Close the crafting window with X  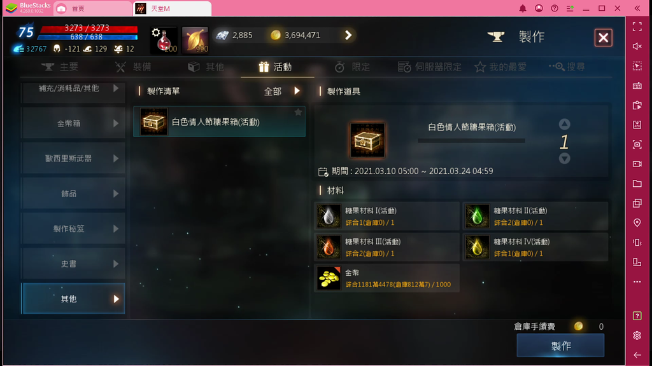pos(604,37)
